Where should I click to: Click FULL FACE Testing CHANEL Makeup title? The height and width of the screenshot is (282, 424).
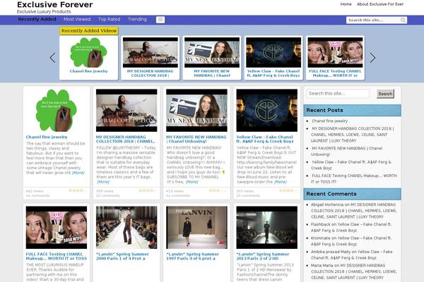57,256
